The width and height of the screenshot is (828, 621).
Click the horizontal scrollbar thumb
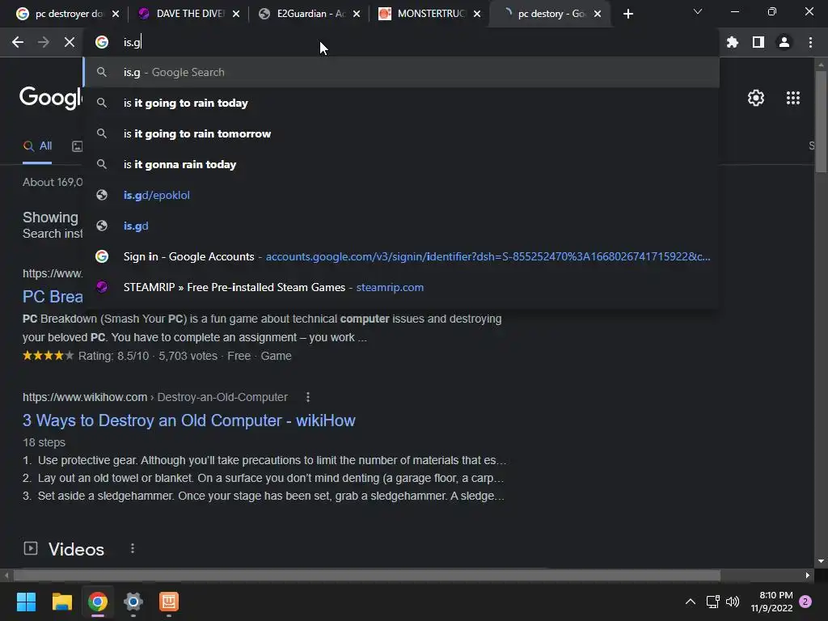coord(366,575)
